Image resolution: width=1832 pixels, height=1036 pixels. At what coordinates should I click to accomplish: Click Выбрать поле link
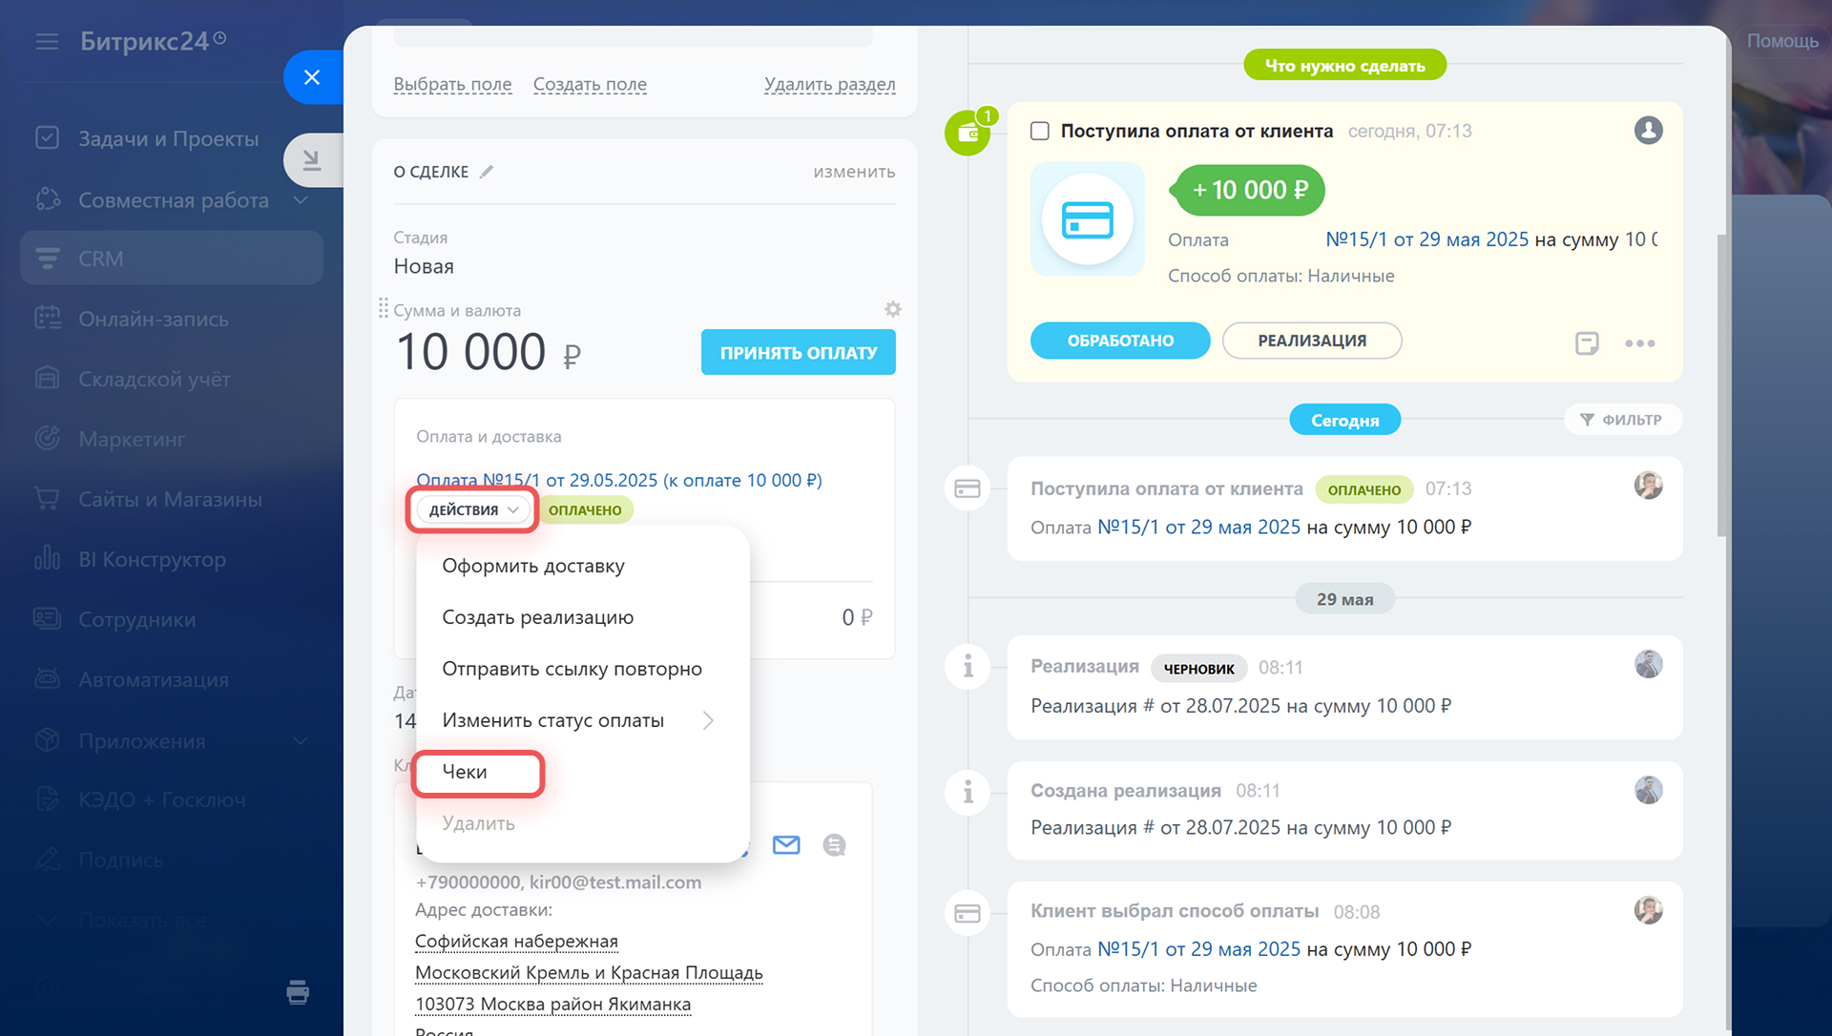(452, 84)
